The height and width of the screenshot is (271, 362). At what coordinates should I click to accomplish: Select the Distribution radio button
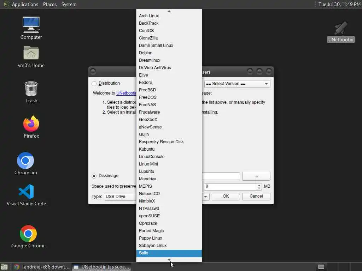pos(94,83)
